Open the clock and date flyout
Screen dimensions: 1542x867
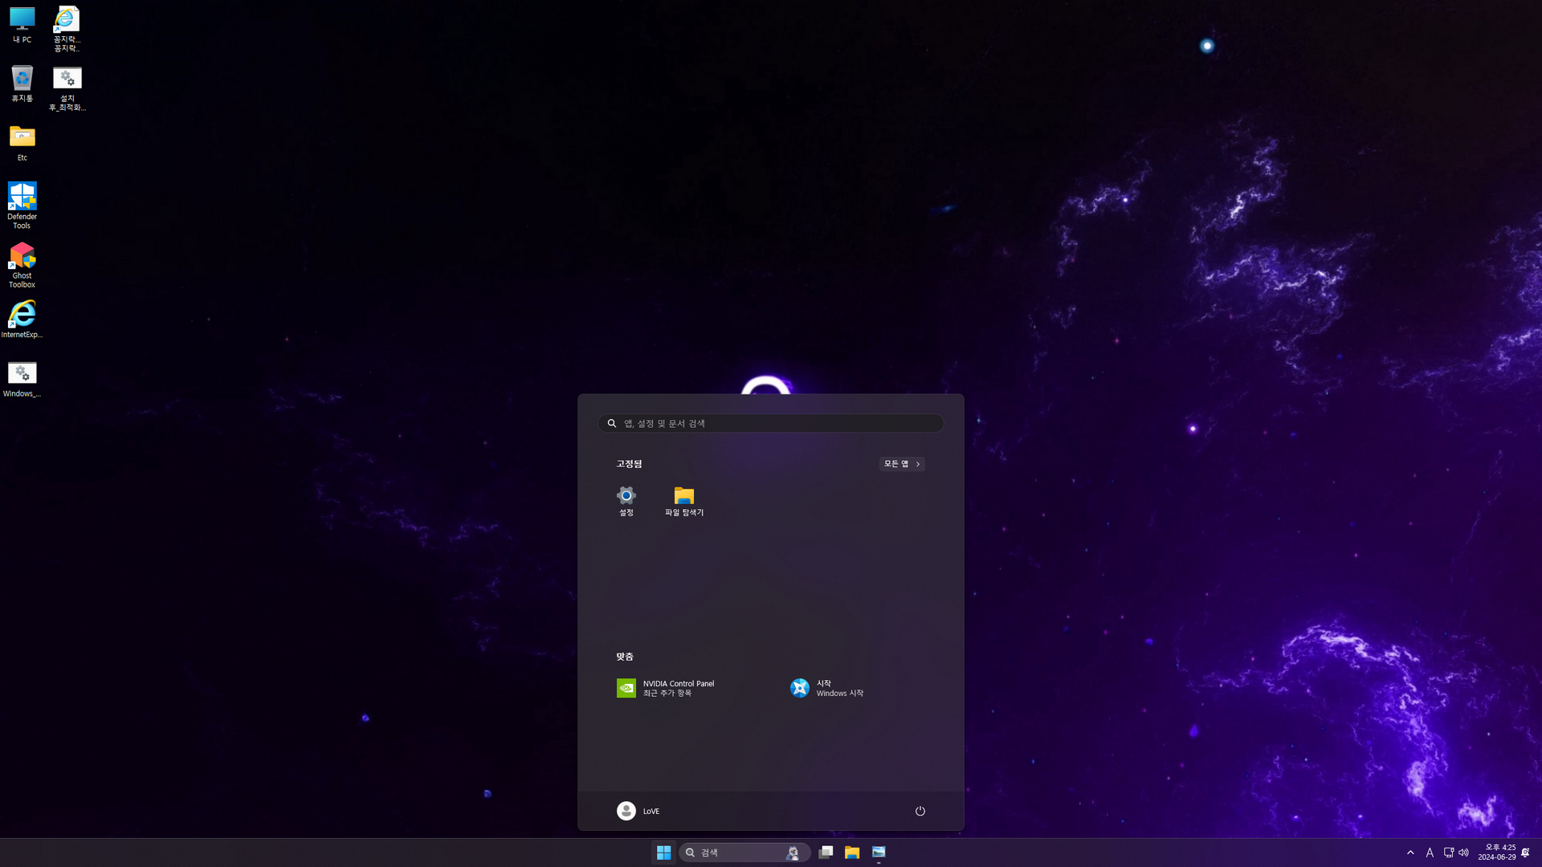tap(1496, 853)
